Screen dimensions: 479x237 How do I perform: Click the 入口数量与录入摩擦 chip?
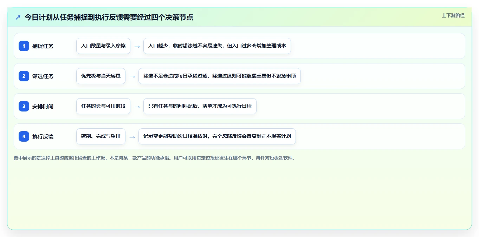103,46
